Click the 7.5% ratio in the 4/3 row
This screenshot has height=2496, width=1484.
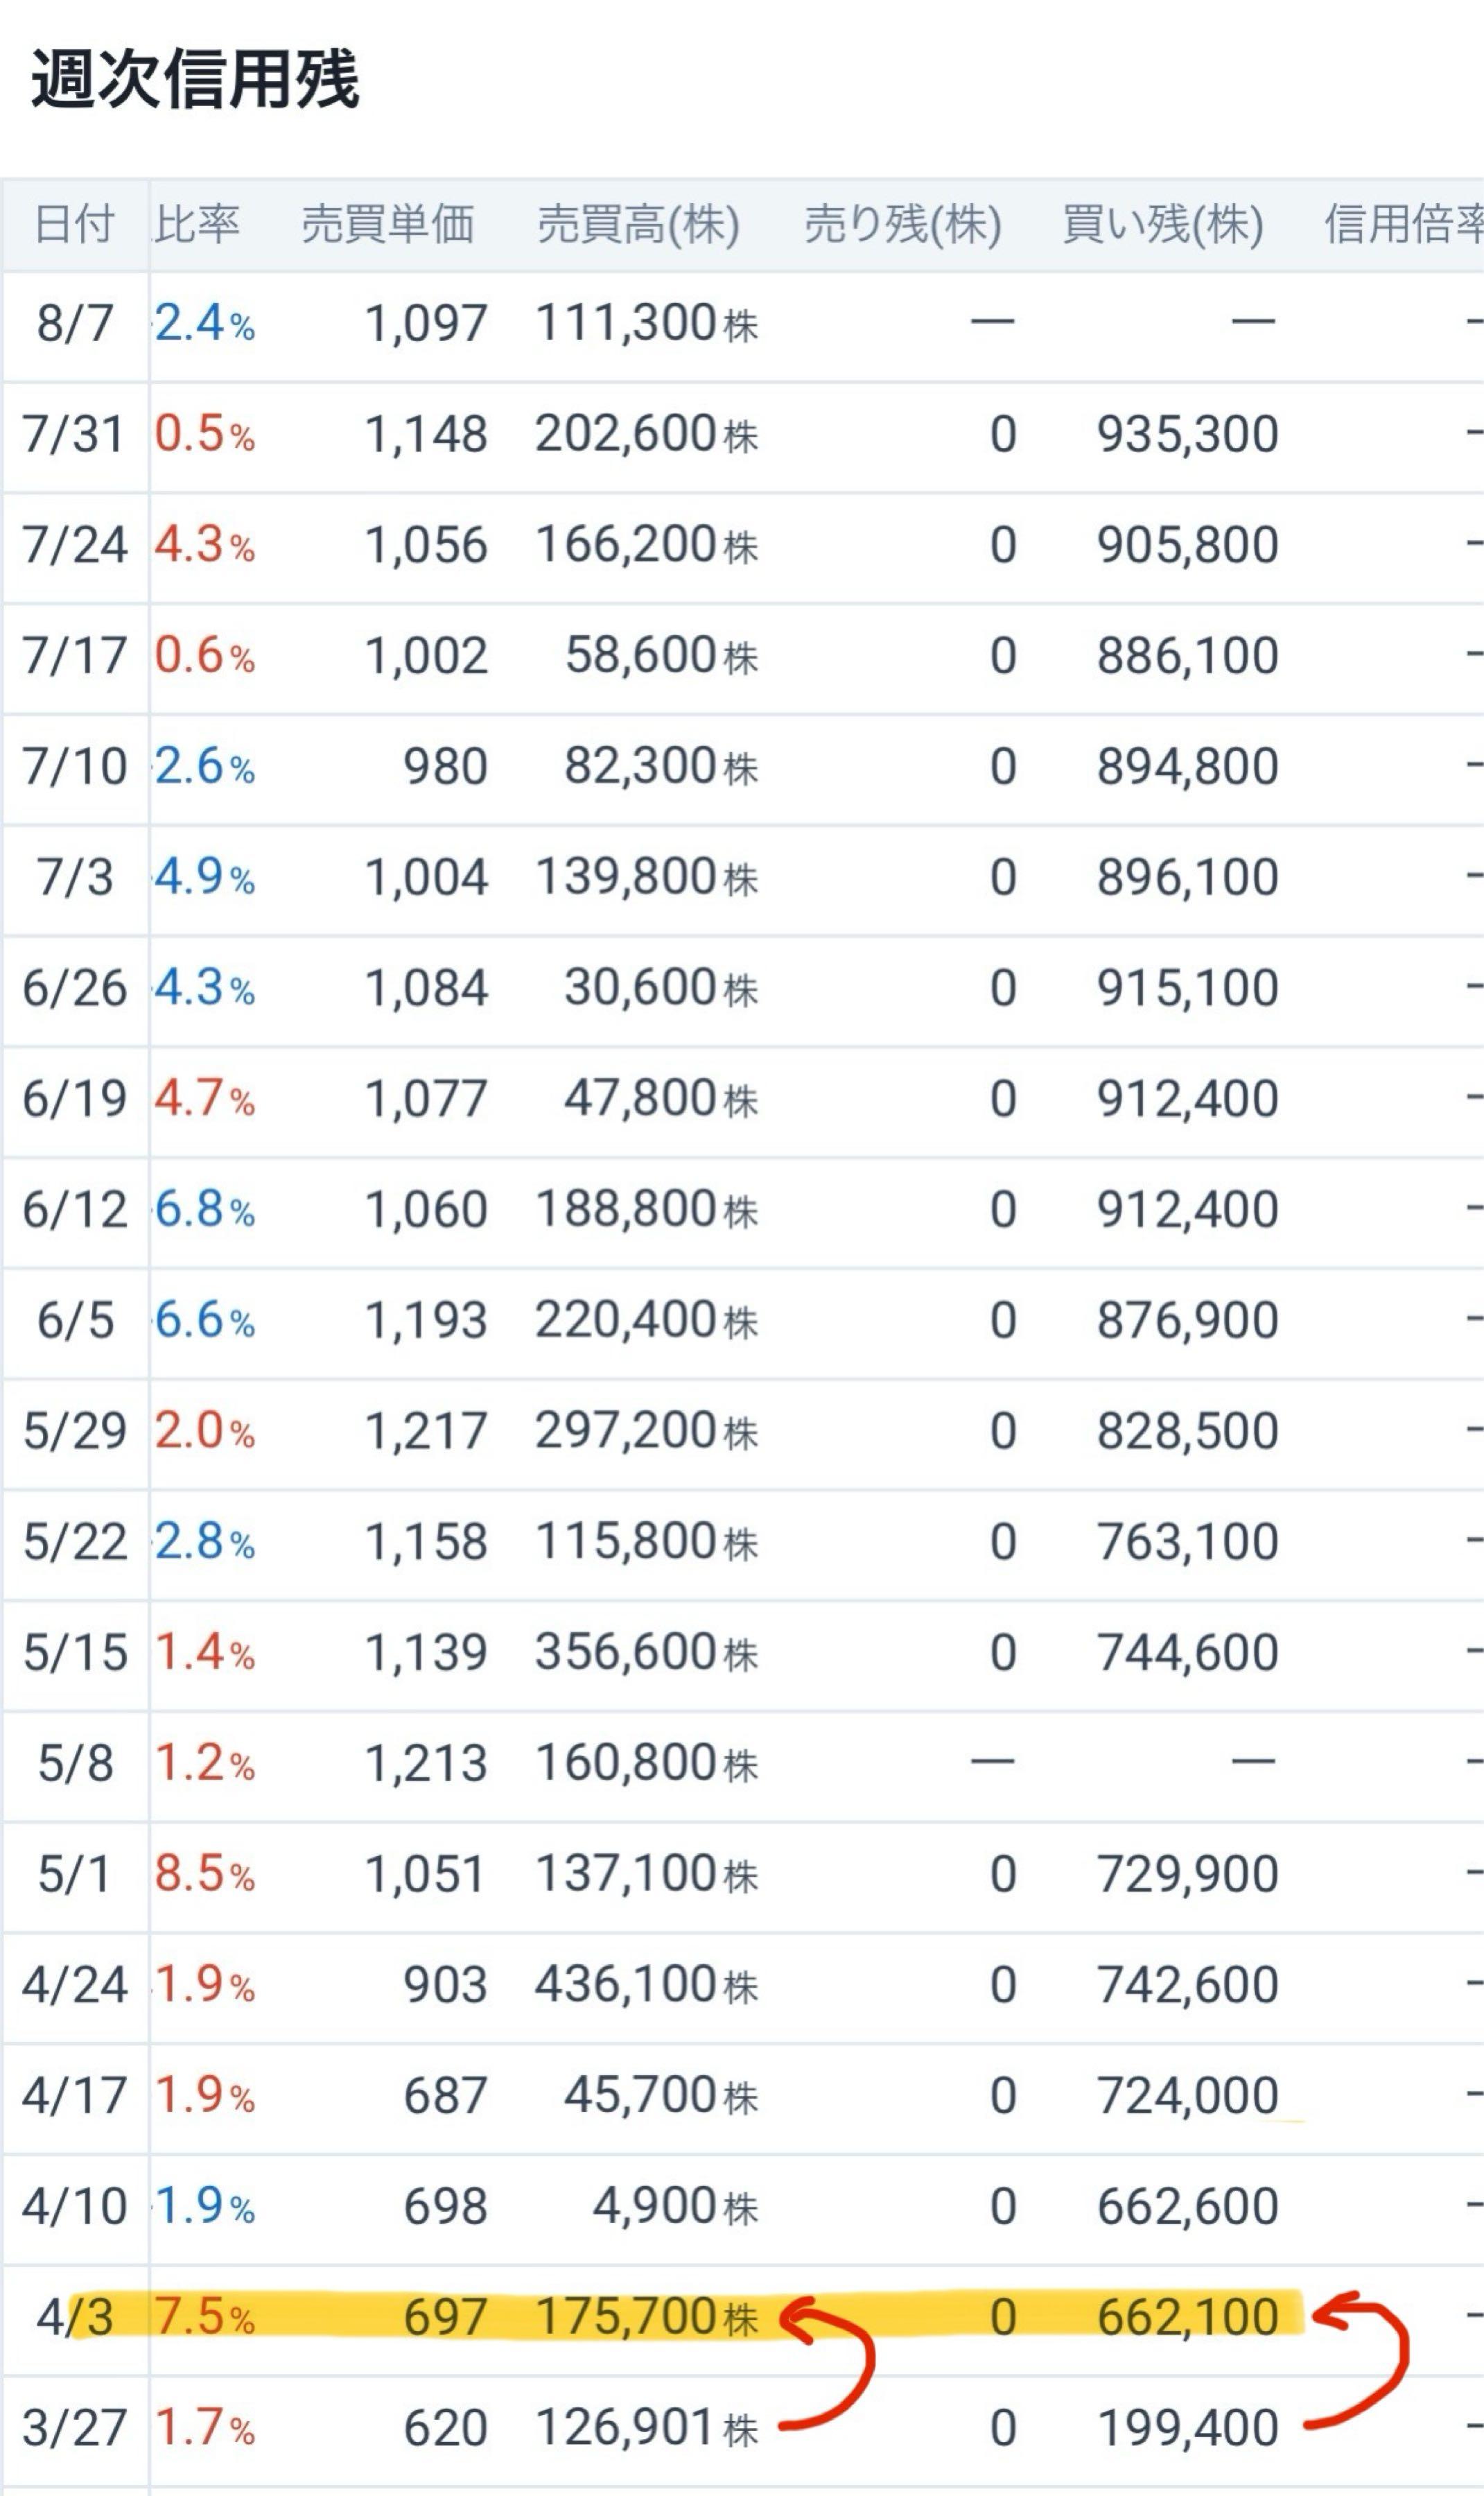coord(204,2317)
